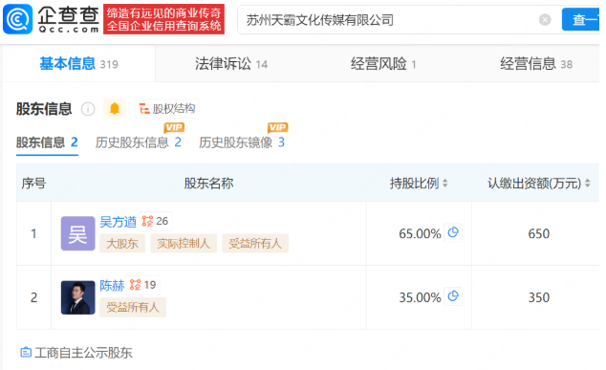Open the 陈赫 shareholder link
Viewport: 606px width, 370px height.
pyautogui.click(x=112, y=285)
